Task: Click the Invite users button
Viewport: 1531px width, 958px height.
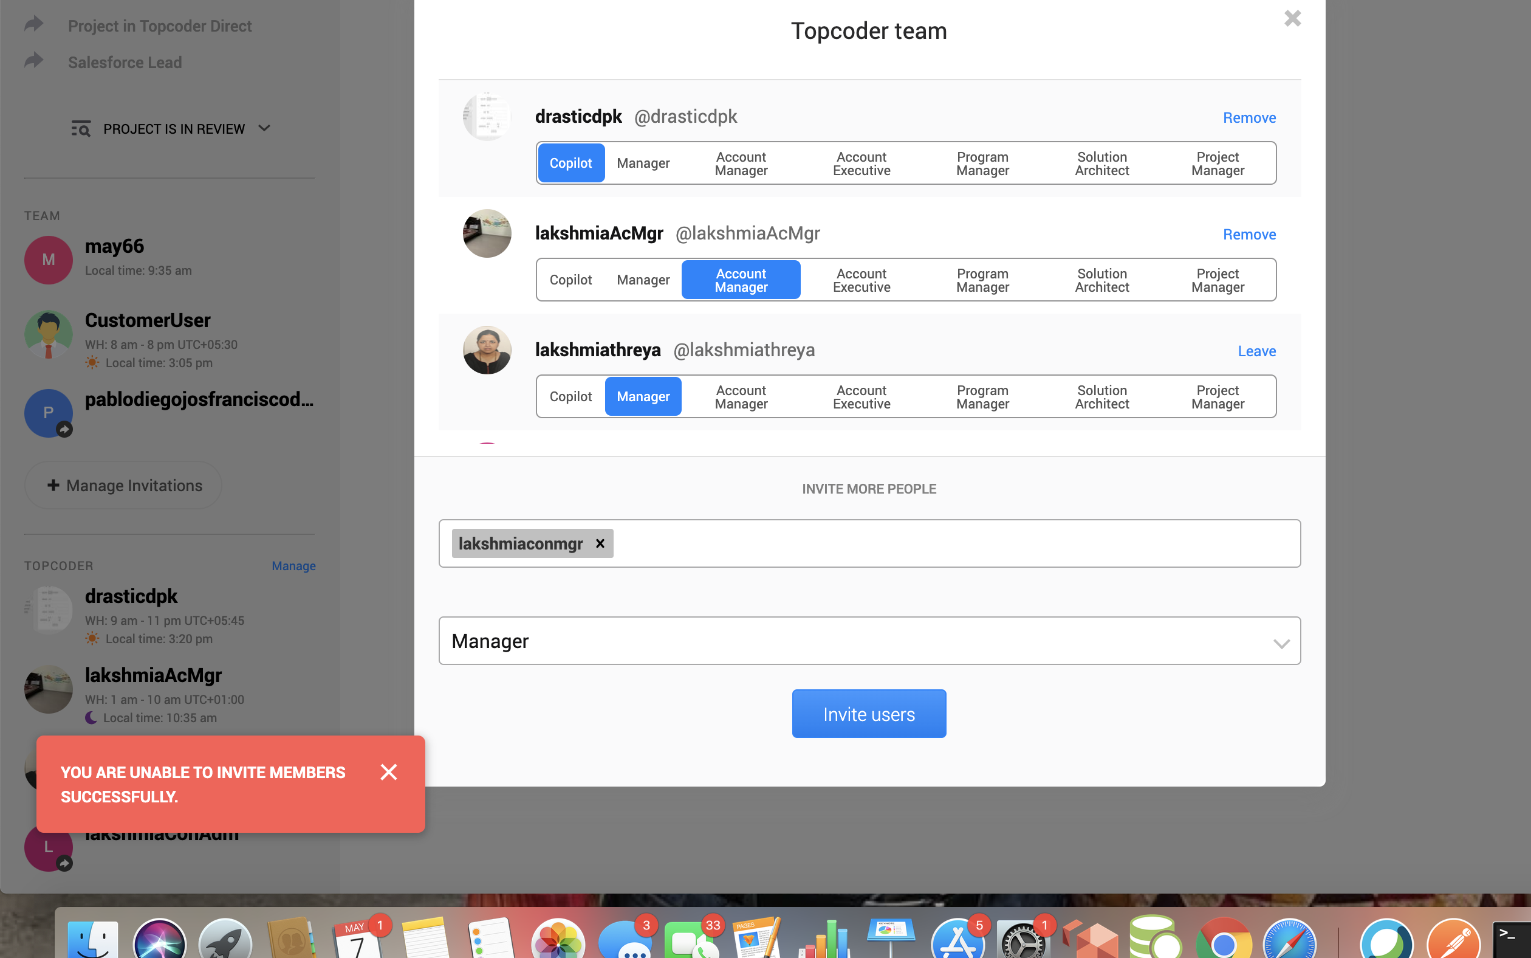Action: click(x=869, y=714)
